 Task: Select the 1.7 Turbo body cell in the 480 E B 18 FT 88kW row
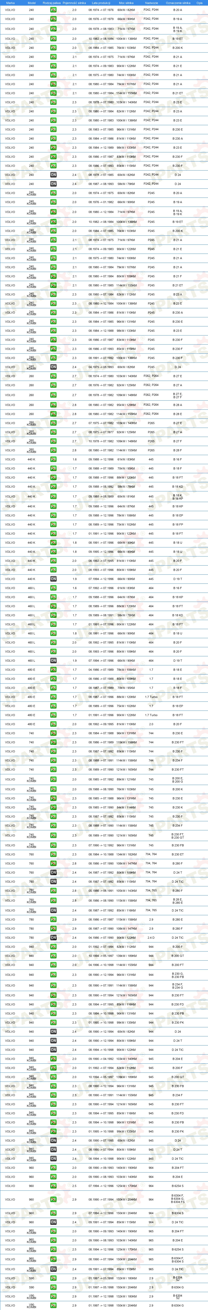[x=151, y=697]
